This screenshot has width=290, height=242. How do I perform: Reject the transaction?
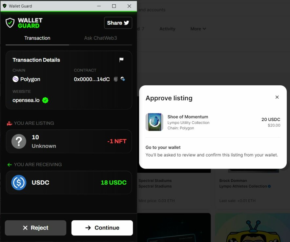click(35, 228)
